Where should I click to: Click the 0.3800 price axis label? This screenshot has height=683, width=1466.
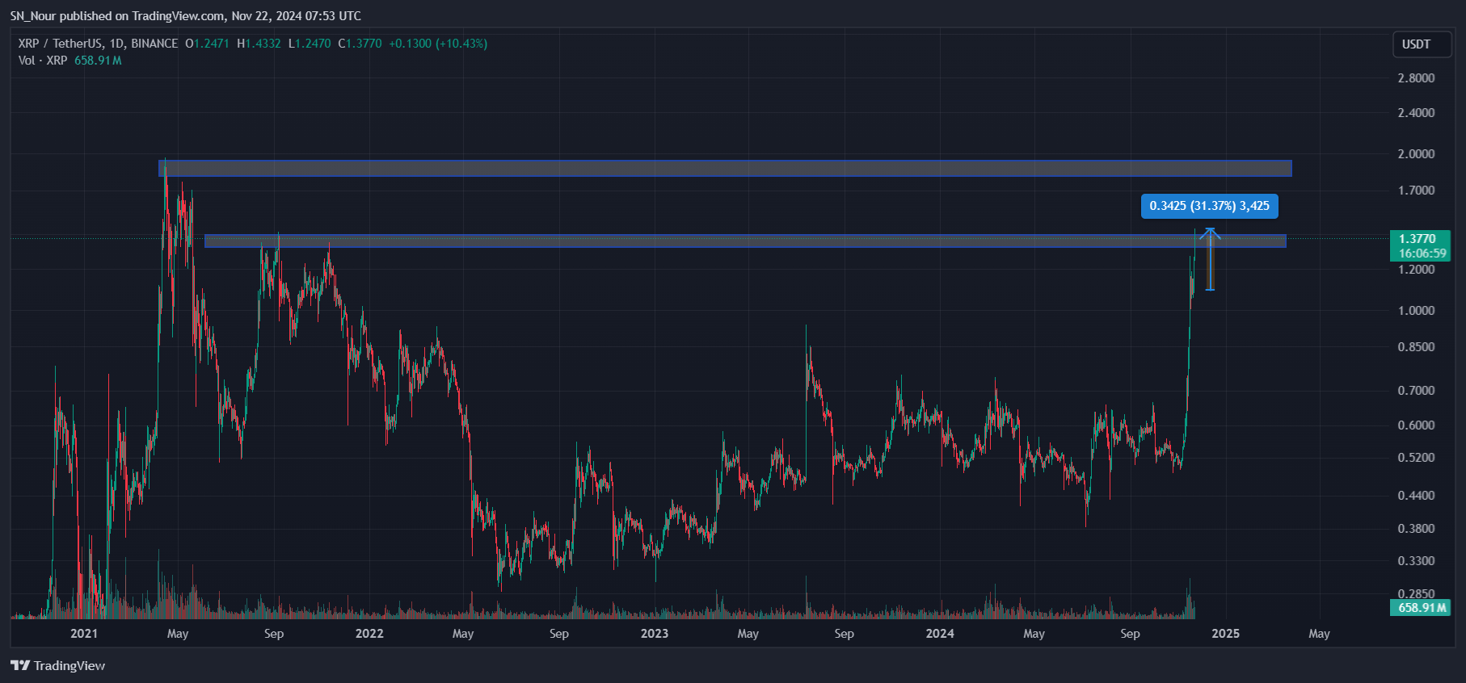[1416, 529]
